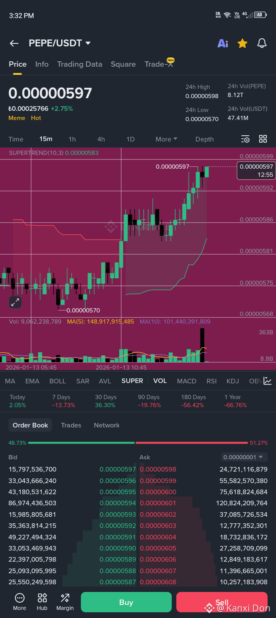Expand the More timeframe dropdown
Image resolution: width=276 pixels, height=618 pixels.
point(166,139)
